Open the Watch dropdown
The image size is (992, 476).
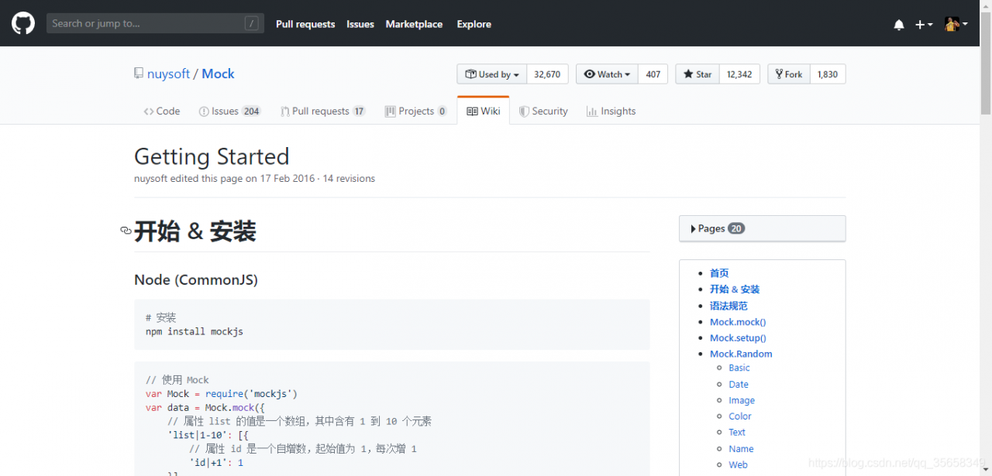607,74
